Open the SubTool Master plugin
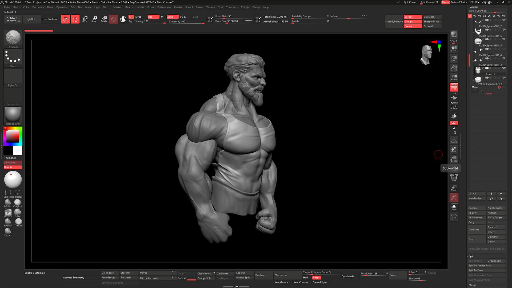The image size is (512, 288). coord(12,19)
